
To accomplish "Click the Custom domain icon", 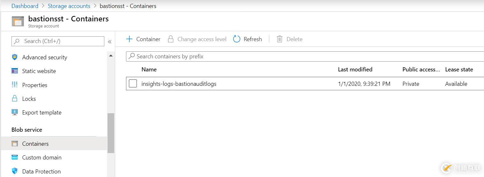I will (x=15, y=157).
